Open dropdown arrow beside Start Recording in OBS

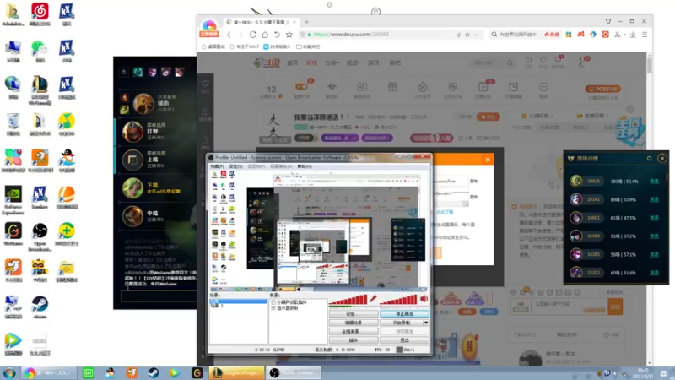coord(426,323)
